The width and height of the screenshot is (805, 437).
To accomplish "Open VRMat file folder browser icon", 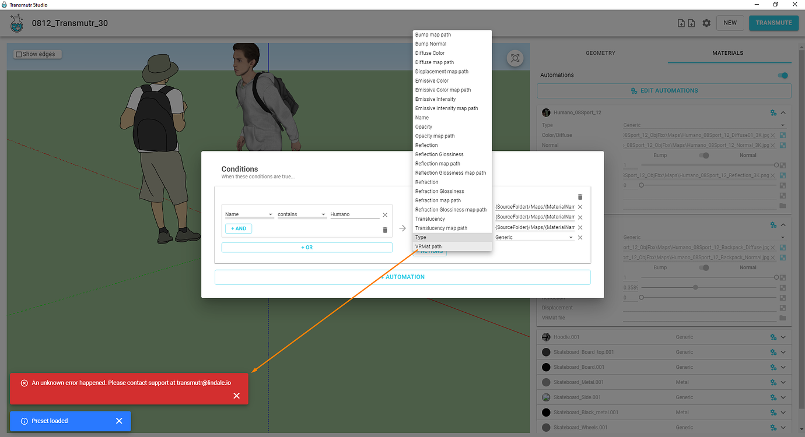I will coord(782,318).
